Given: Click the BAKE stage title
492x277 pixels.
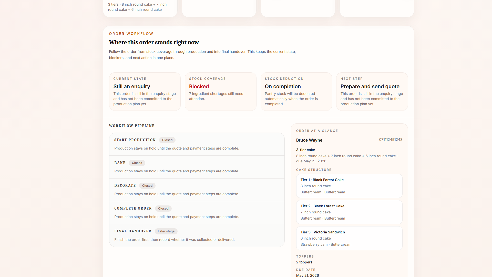Looking at the screenshot, I should (x=120, y=163).
